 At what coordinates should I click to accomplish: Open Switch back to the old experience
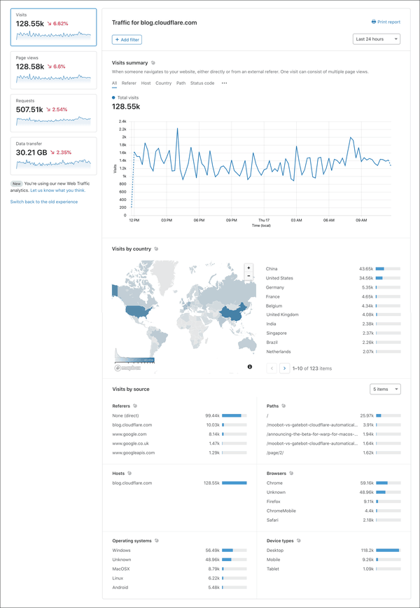point(44,202)
